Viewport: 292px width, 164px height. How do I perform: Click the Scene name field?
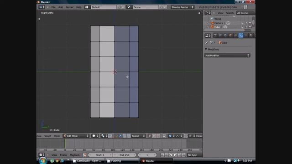point(146,7)
